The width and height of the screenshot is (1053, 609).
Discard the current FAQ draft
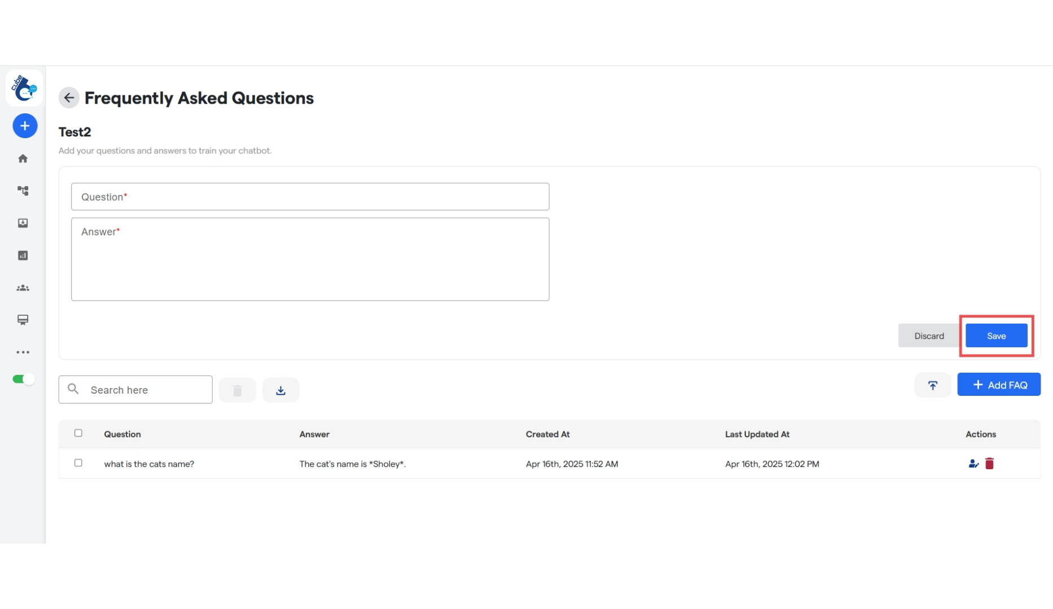coord(929,336)
